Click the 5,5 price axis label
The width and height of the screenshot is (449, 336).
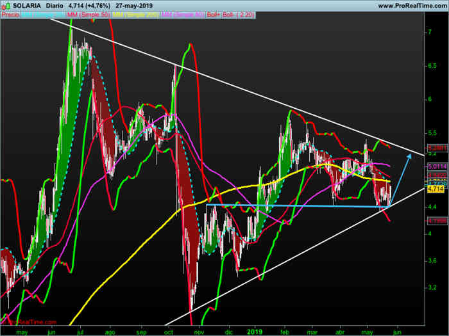pyautogui.click(x=432, y=133)
